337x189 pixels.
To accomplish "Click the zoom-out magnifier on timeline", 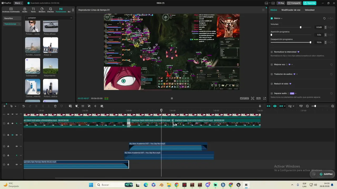I will [x=307, y=106].
